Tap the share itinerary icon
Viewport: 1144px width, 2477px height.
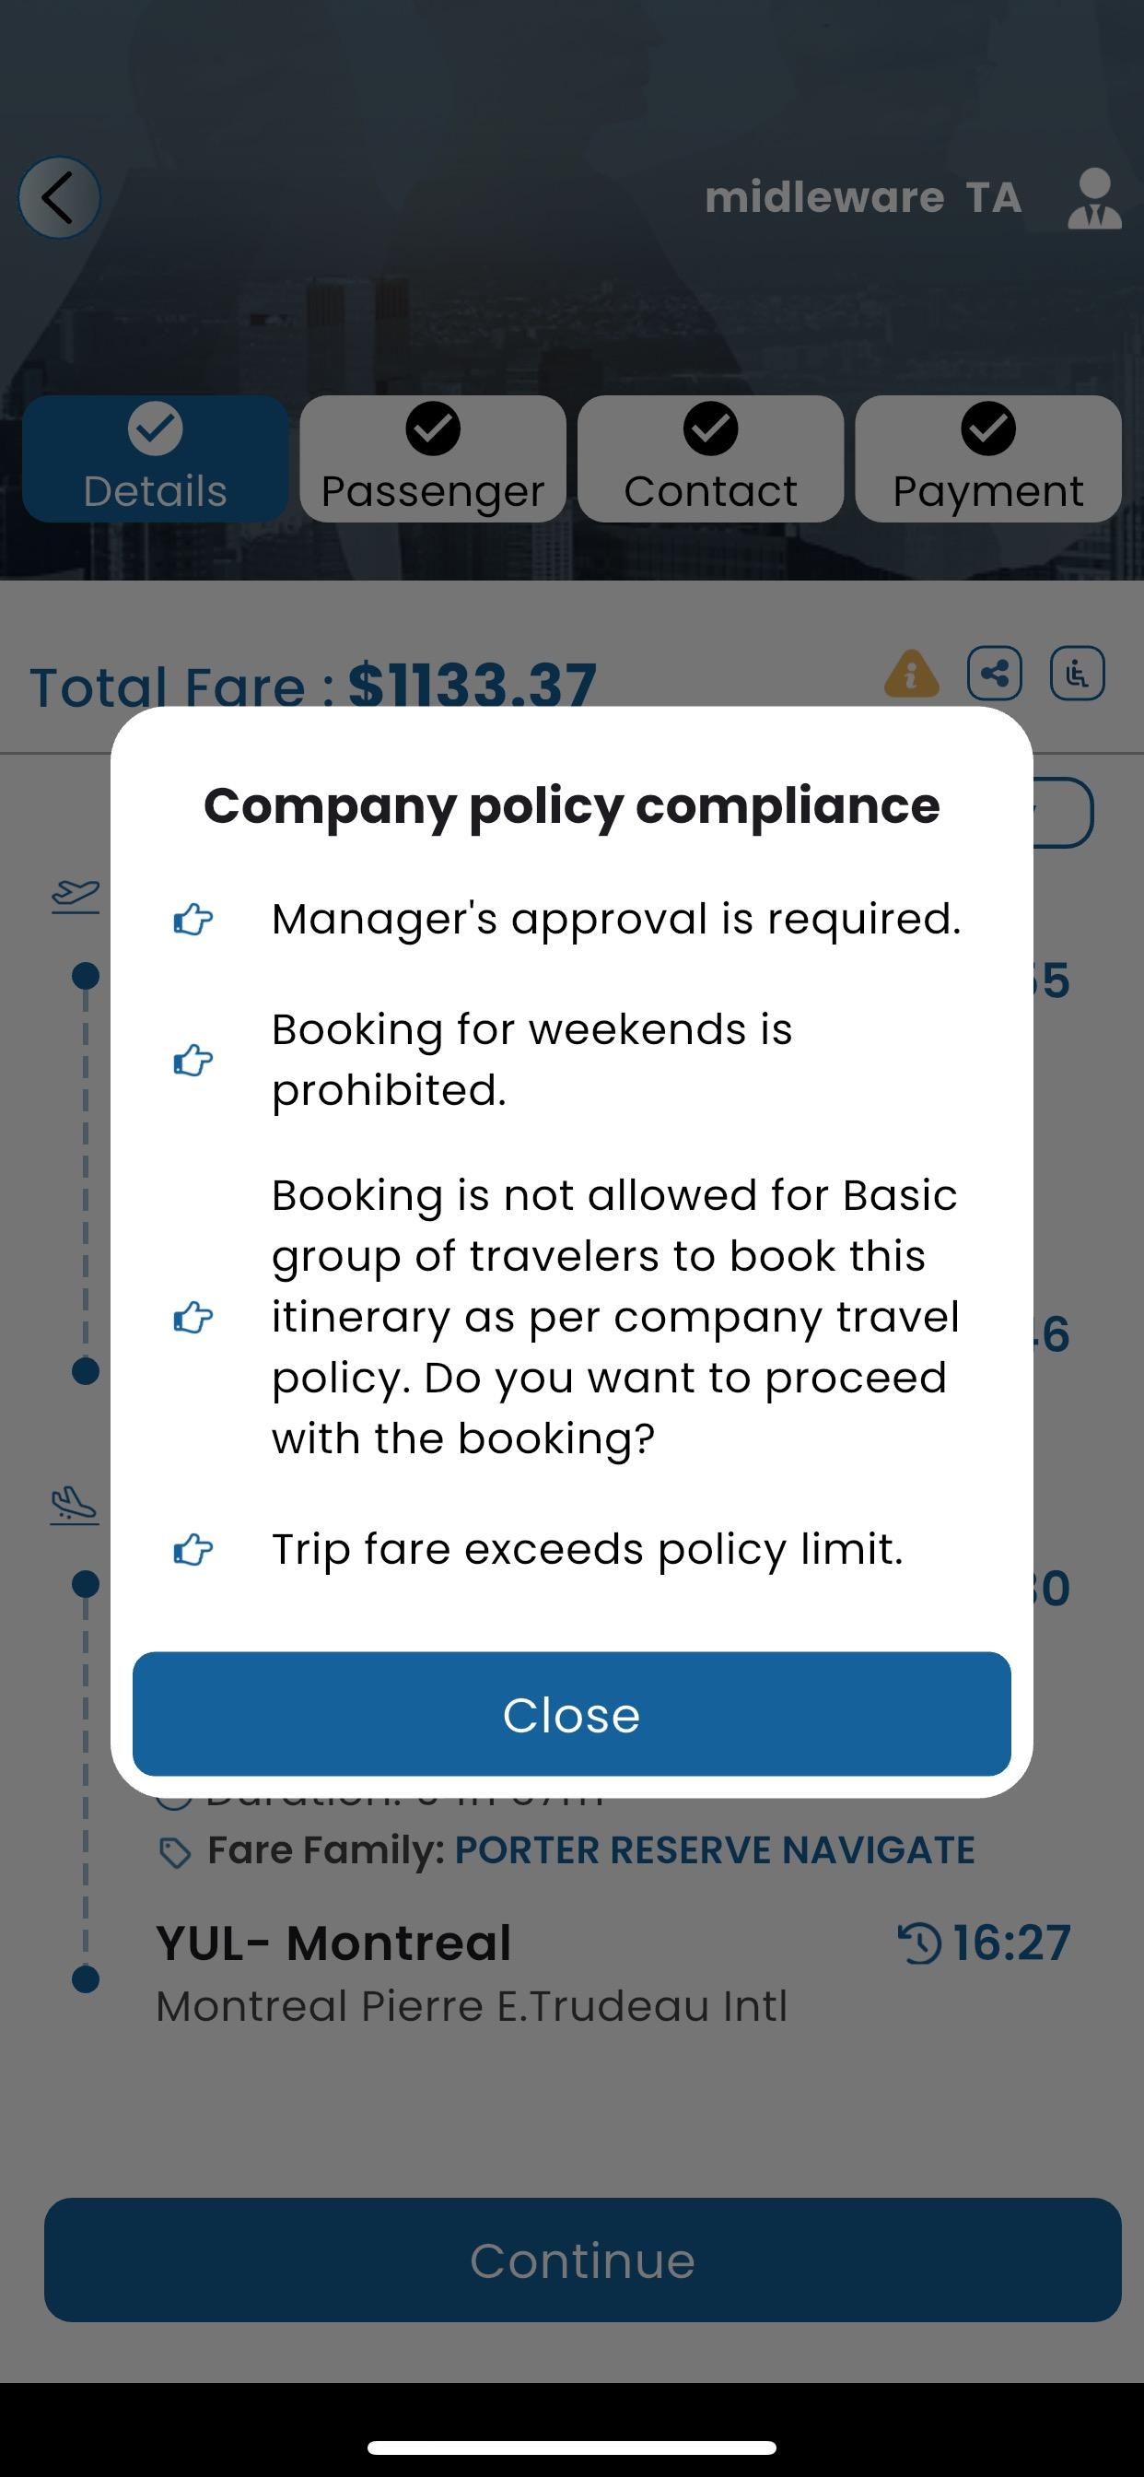994,673
